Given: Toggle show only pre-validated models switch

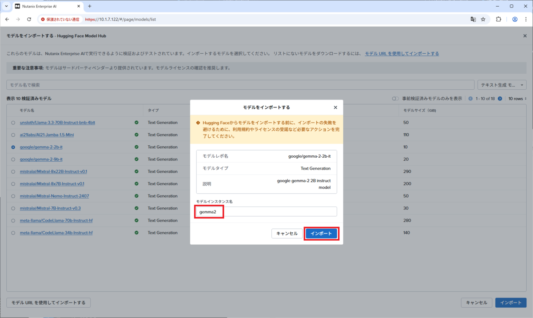Looking at the screenshot, I should coord(395,99).
